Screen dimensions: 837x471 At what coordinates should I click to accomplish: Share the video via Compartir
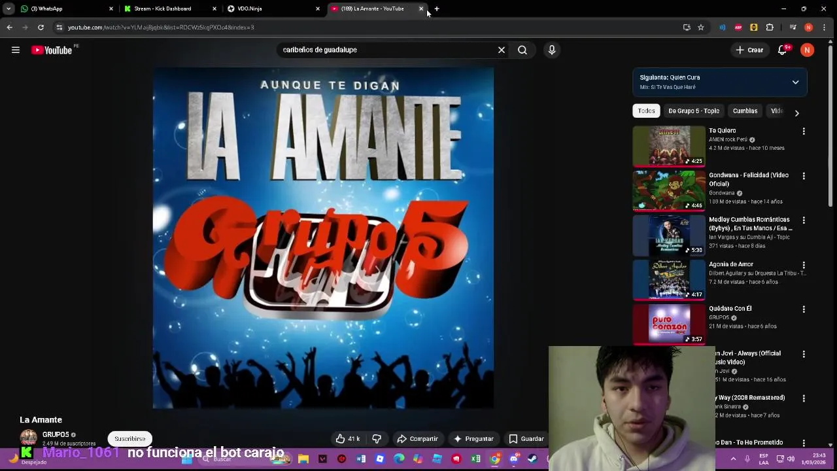coord(418,439)
